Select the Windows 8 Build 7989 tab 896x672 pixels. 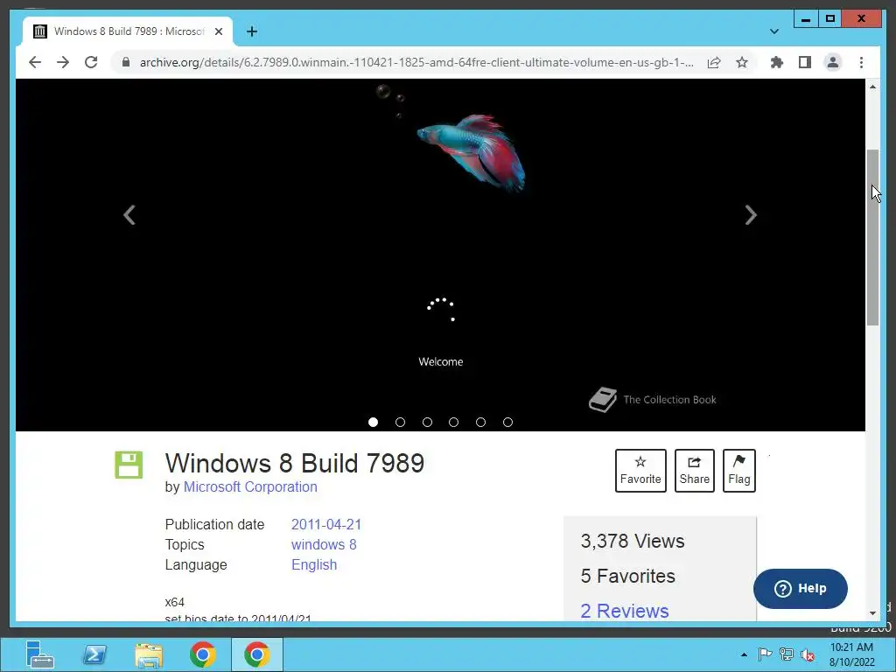[x=128, y=31]
